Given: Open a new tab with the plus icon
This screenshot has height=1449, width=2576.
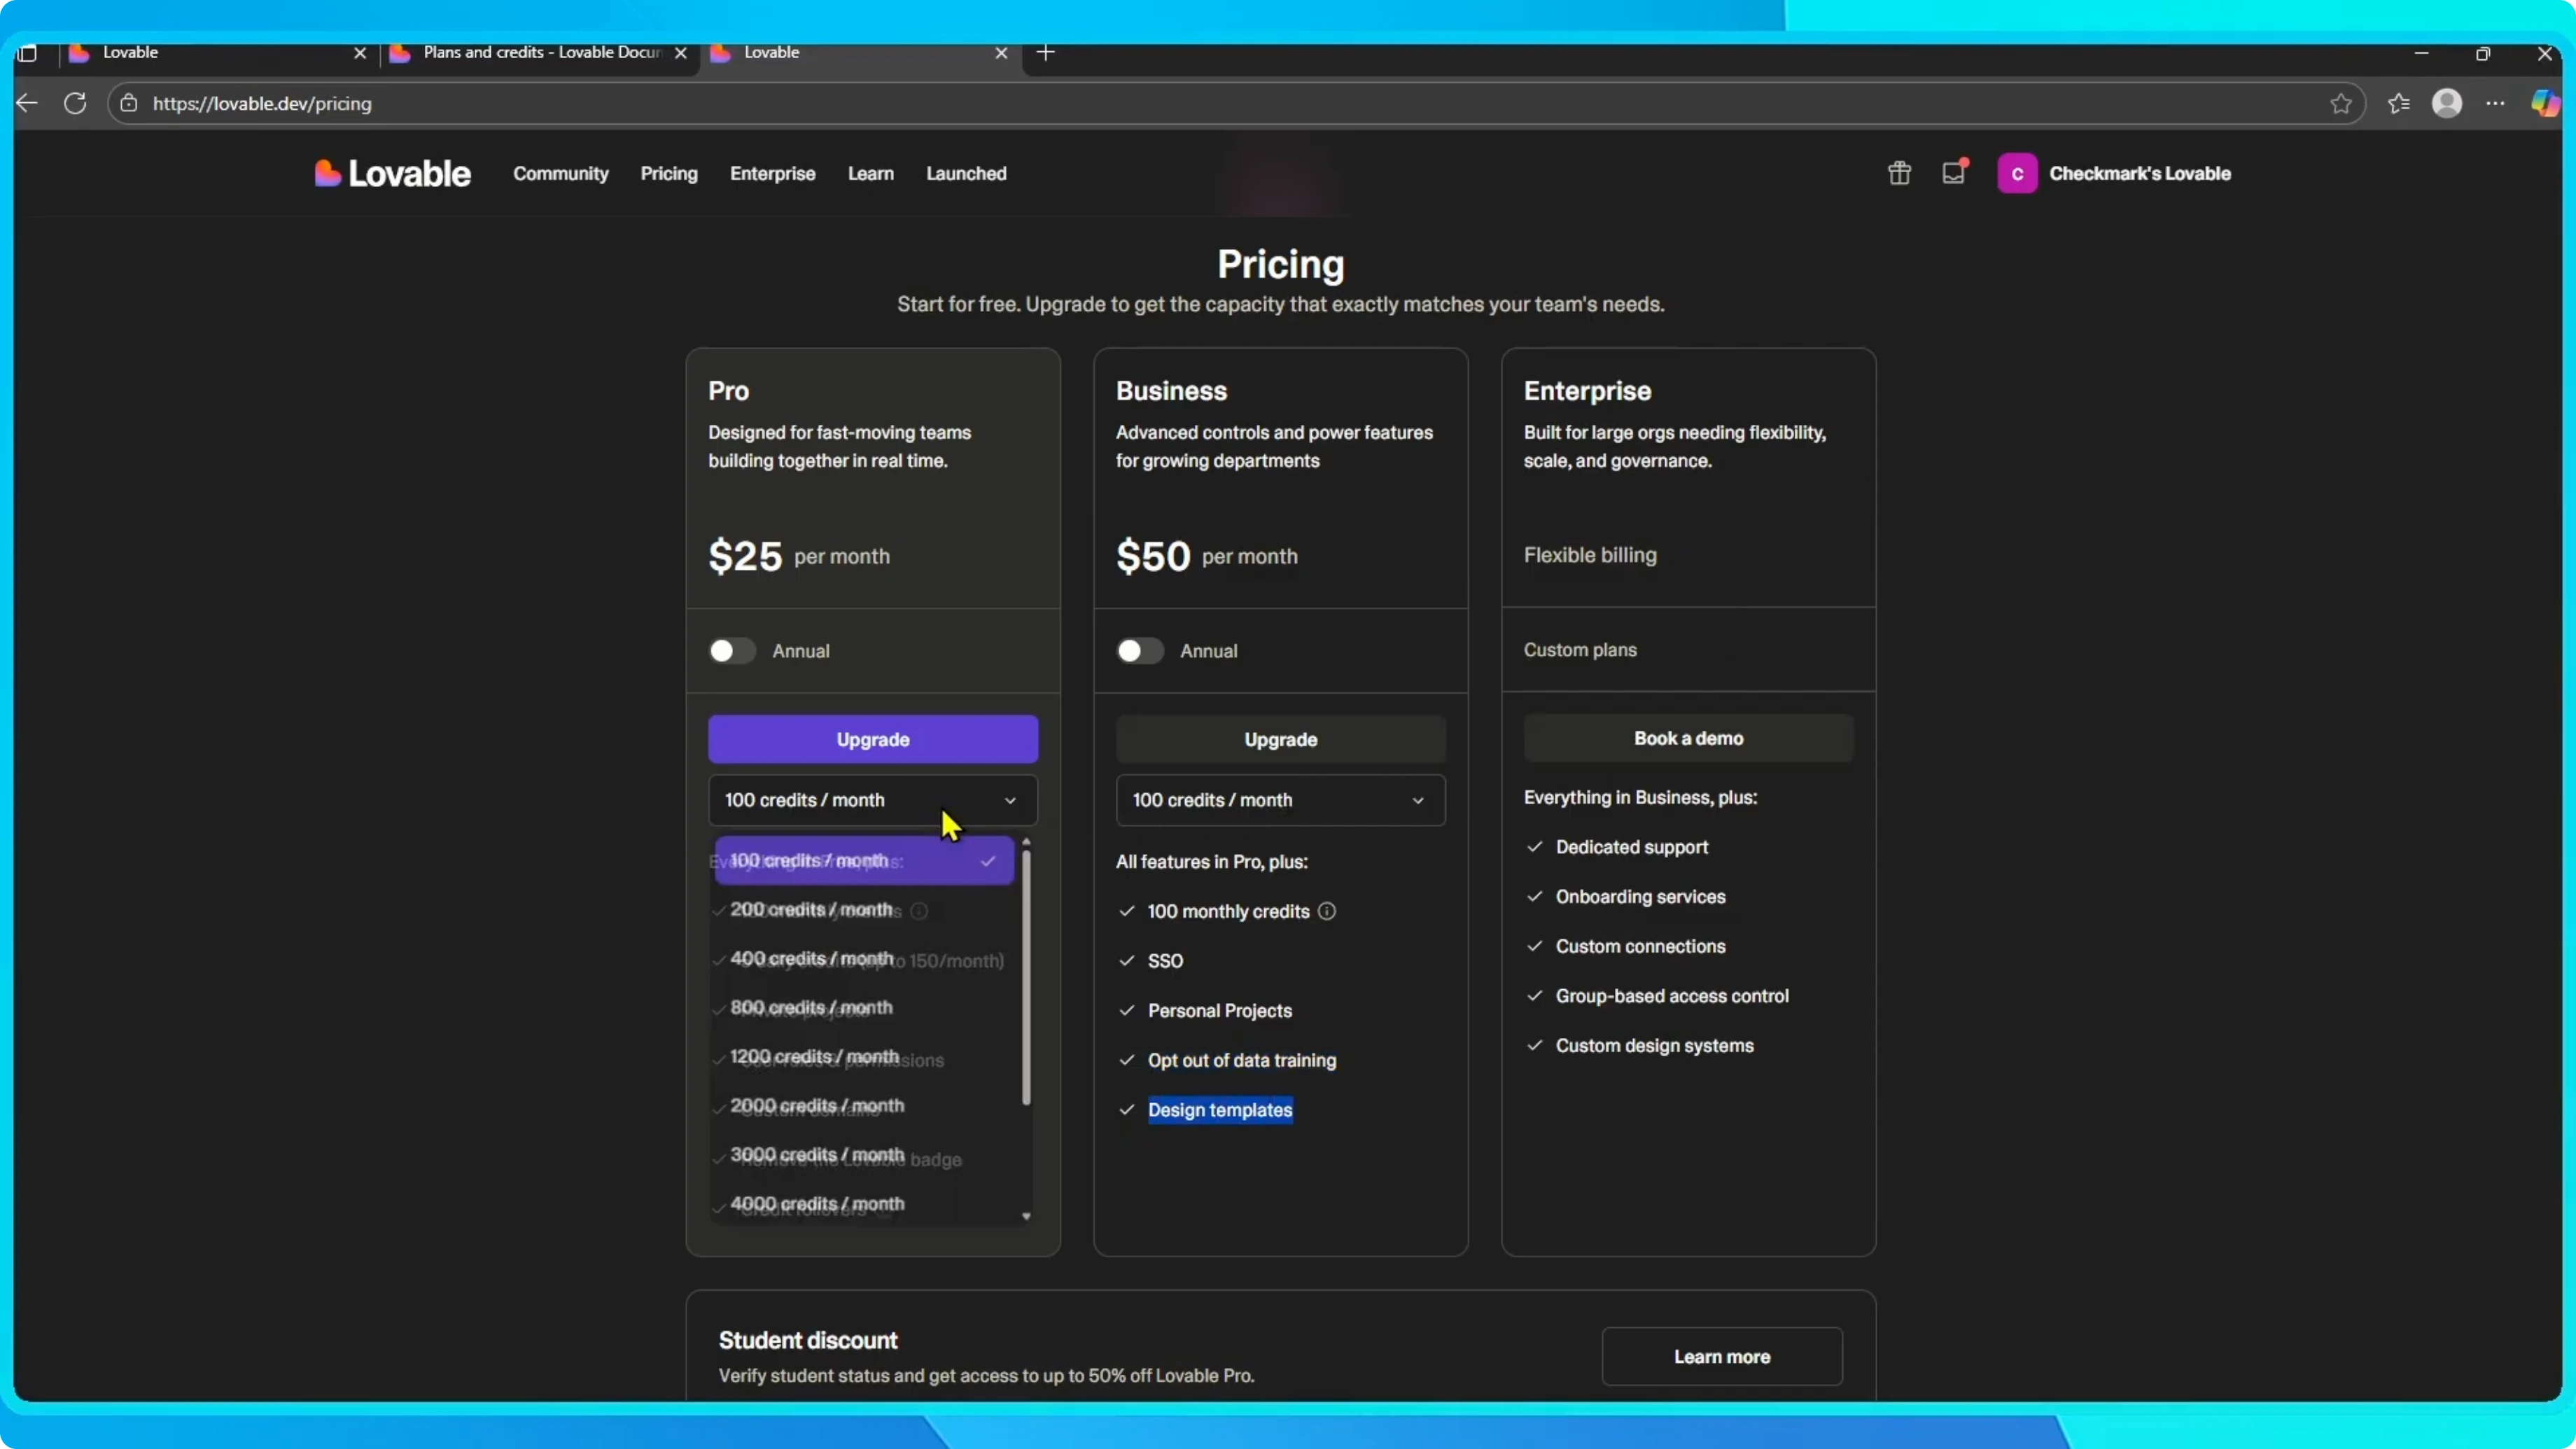Looking at the screenshot, I should click(x=1046, y=52).
